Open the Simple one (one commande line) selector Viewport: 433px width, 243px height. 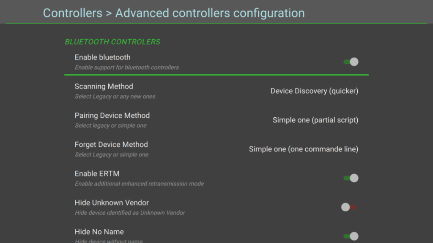pyautogui.click(x=304, y=149)
